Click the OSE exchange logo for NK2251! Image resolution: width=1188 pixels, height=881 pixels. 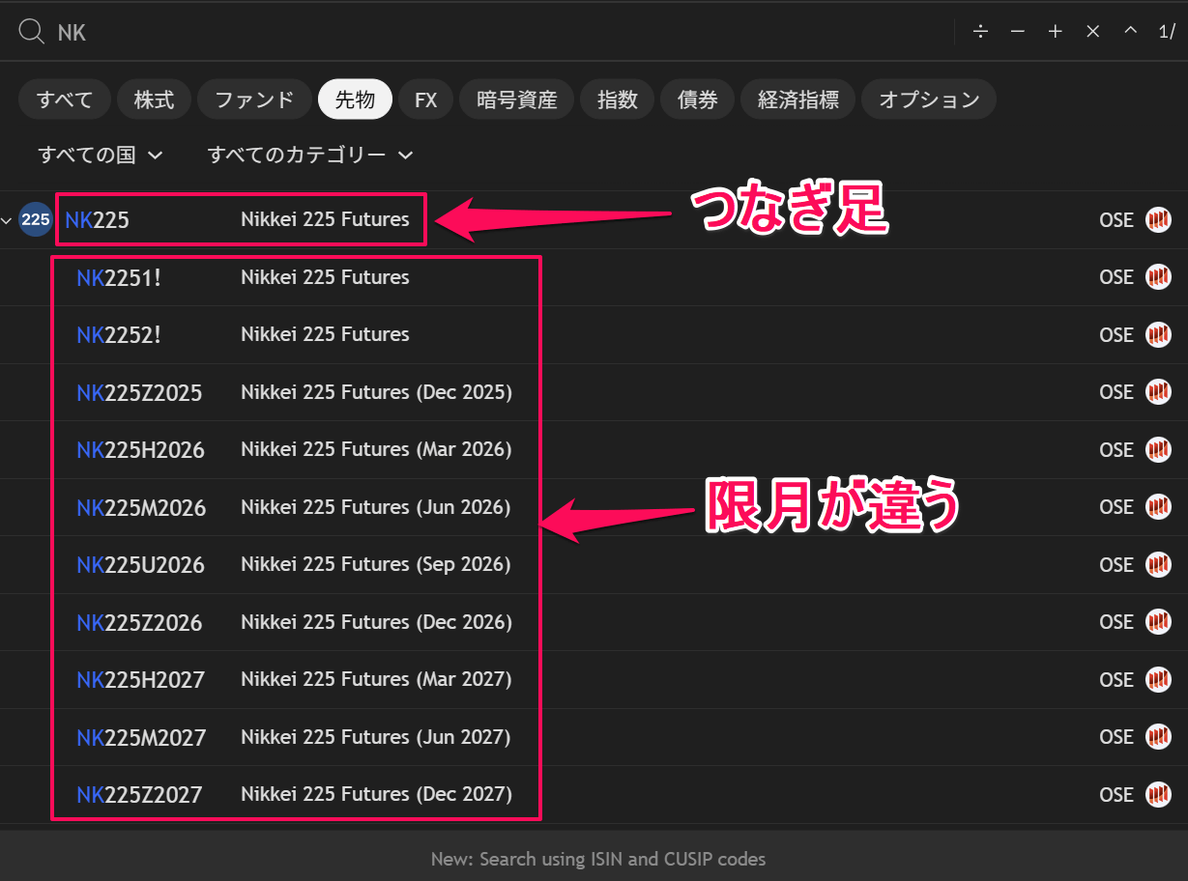[x=1158, y=277]
